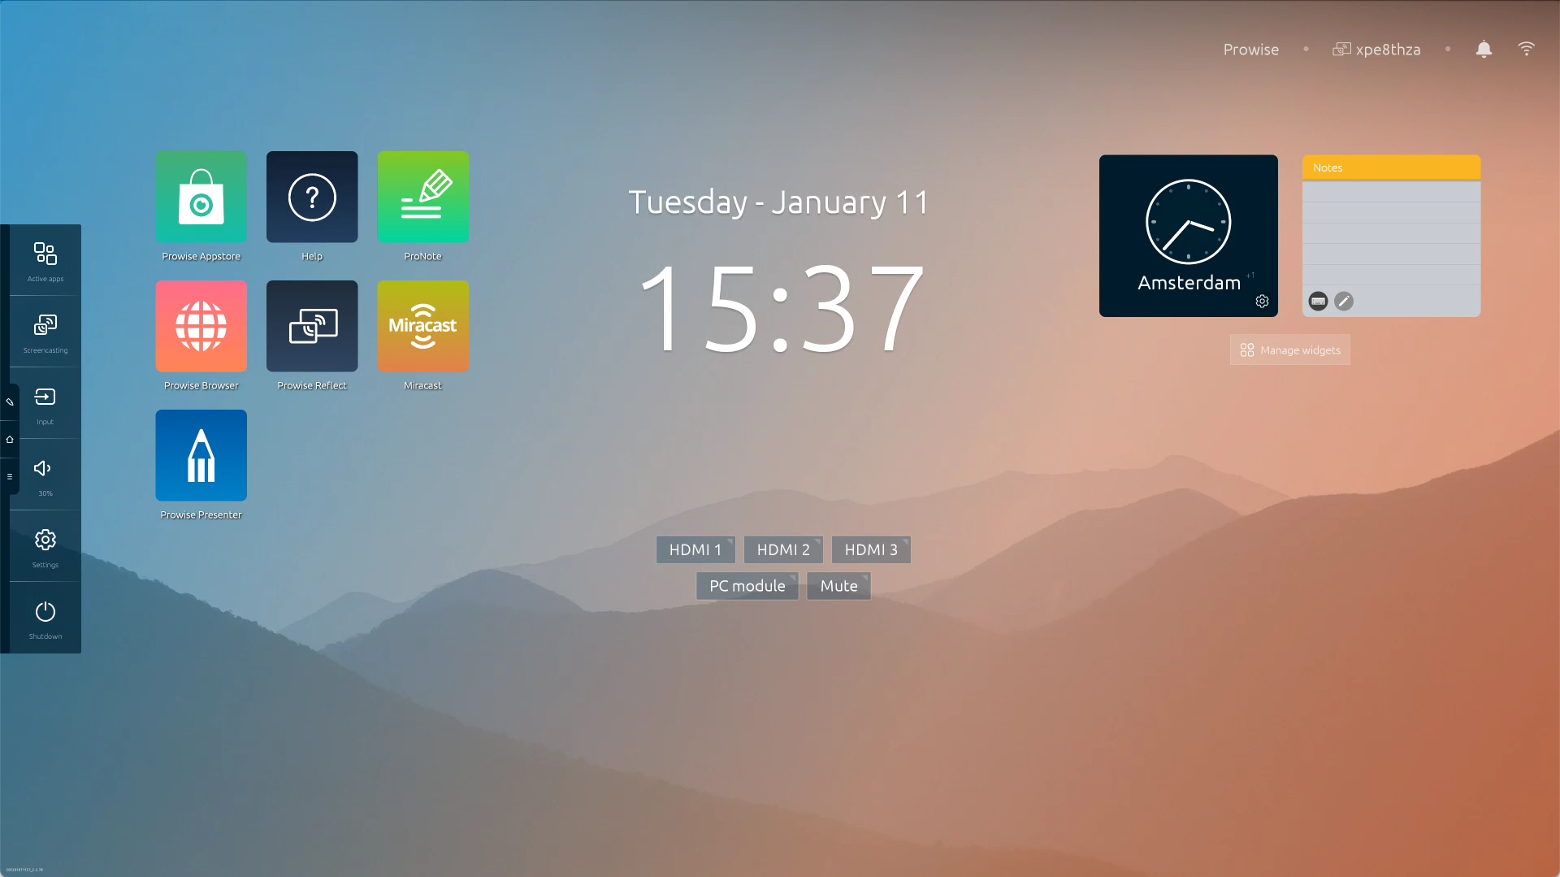The height and width of the screenshot is (877, 1560).
Task: Open the notifications bell
Action: 1484,50
